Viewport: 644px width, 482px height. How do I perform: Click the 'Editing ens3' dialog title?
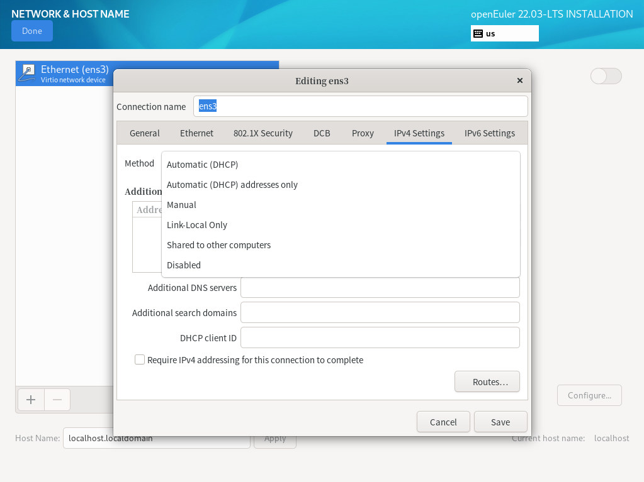pos(322,80)
